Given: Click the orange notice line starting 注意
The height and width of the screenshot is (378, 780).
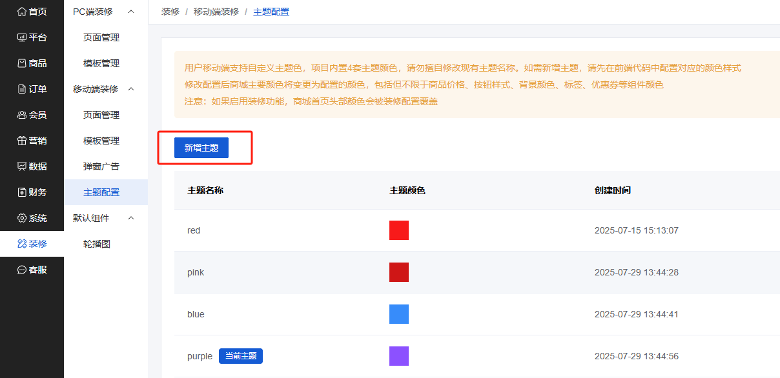Looking at the screenshot, I should pyautogui.click(x=311, y=101).
